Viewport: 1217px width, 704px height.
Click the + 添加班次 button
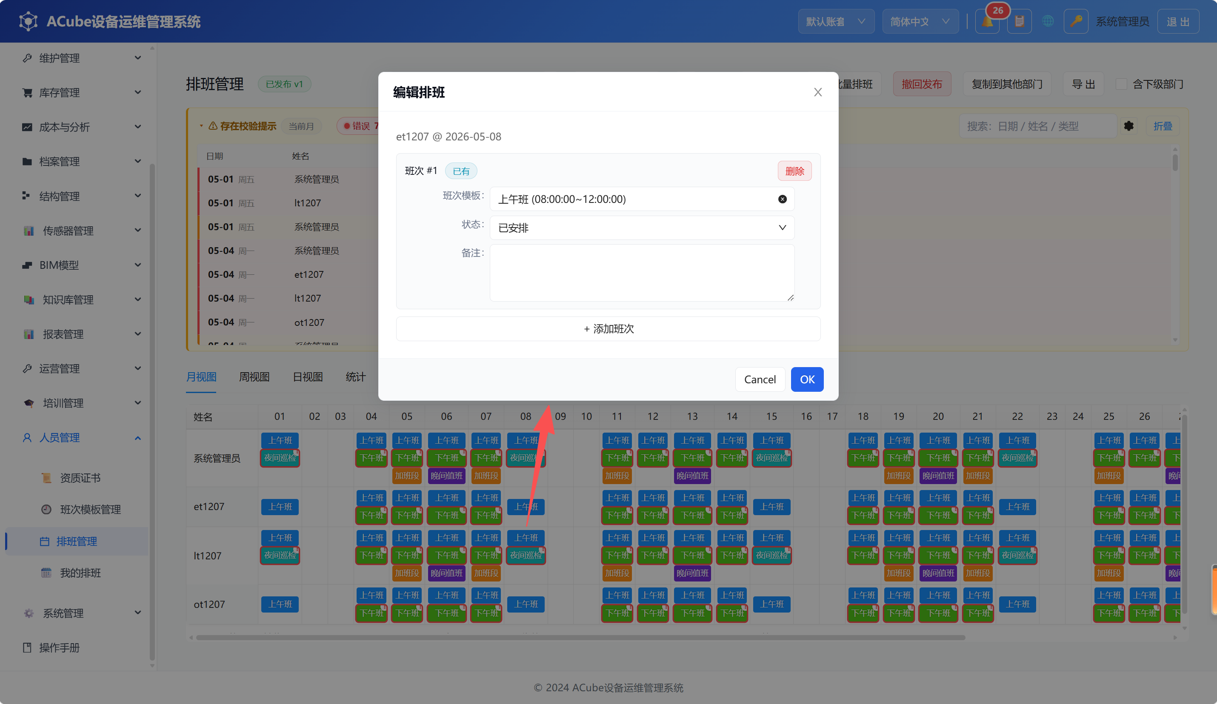click(608, 328)
